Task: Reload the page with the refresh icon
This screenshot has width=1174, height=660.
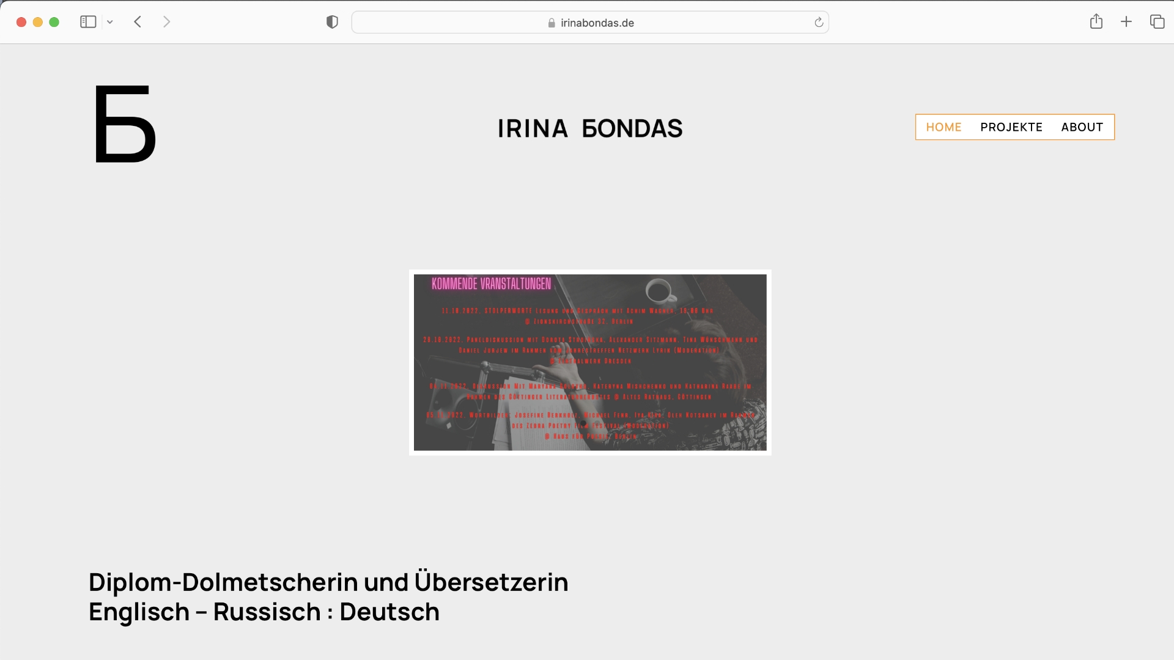Action: (x=819, y=23)
